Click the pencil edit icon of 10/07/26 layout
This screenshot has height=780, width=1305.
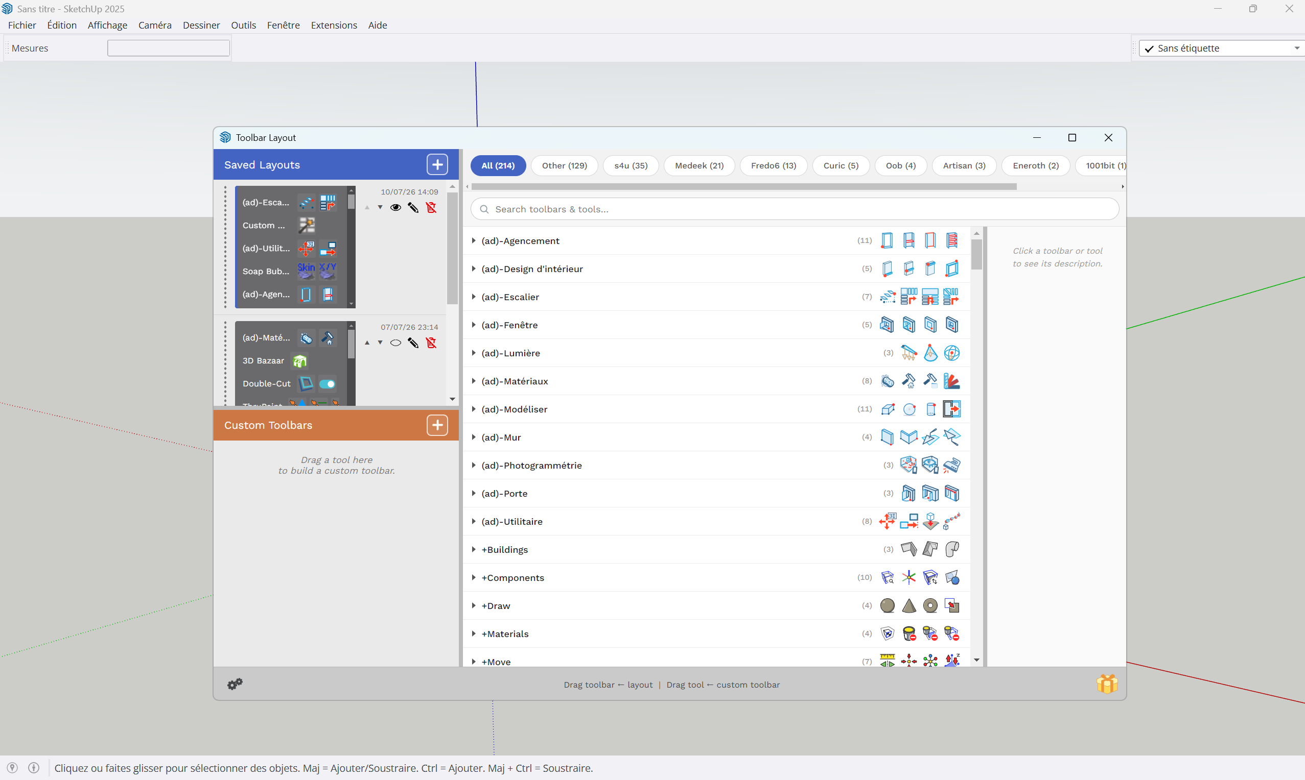413,208
